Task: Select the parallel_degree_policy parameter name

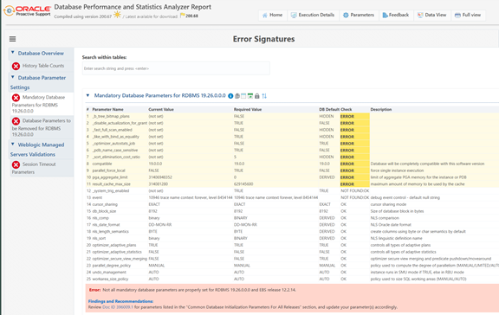Action: click(x=112, y=266)
